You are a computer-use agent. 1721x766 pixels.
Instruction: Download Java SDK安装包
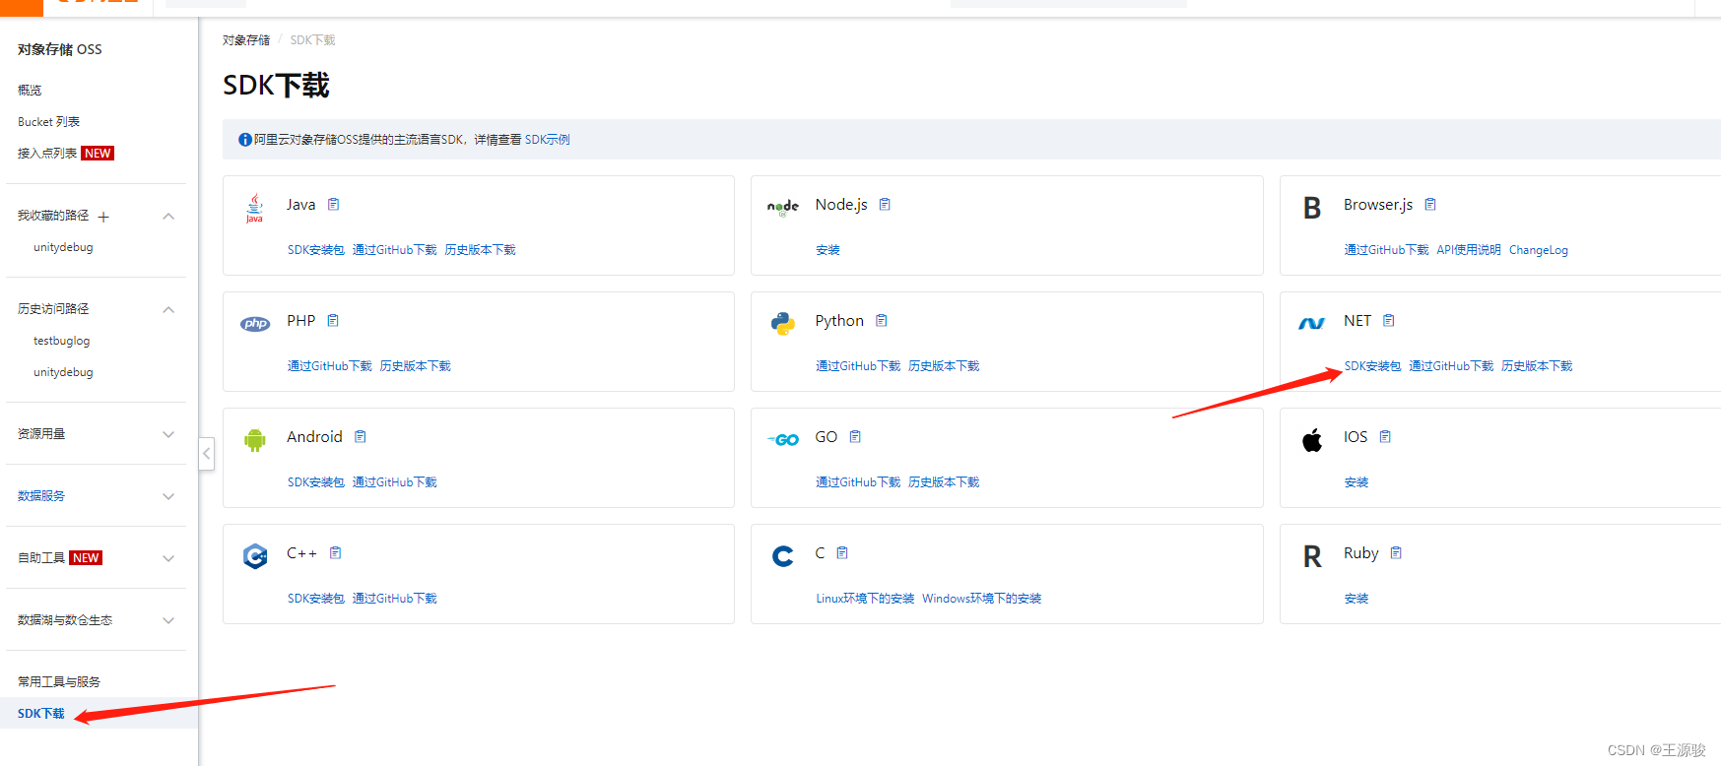click(x=316, y=250)
